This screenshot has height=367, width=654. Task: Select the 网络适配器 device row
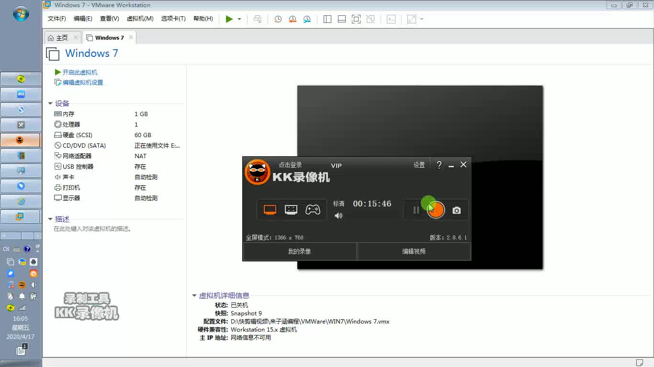[118, 156]
